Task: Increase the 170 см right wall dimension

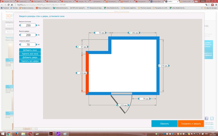Action: (x=169, y=66)
